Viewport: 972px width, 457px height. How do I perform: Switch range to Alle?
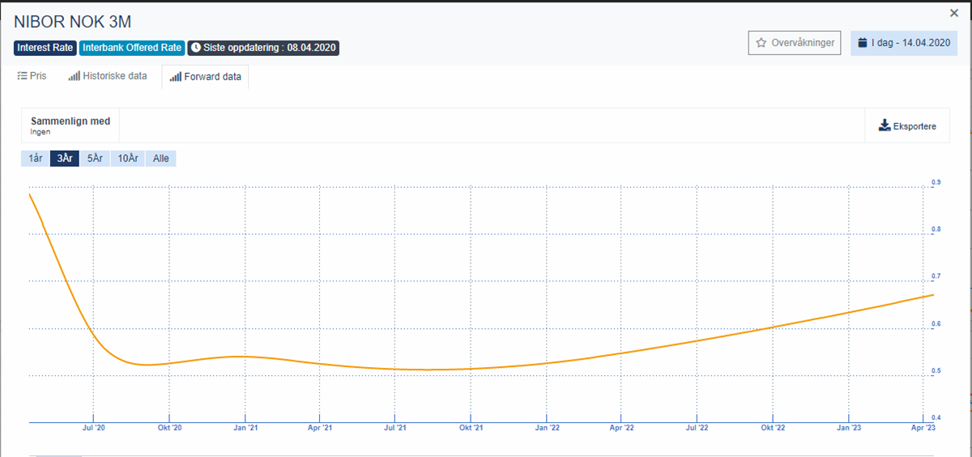[161, 158]
